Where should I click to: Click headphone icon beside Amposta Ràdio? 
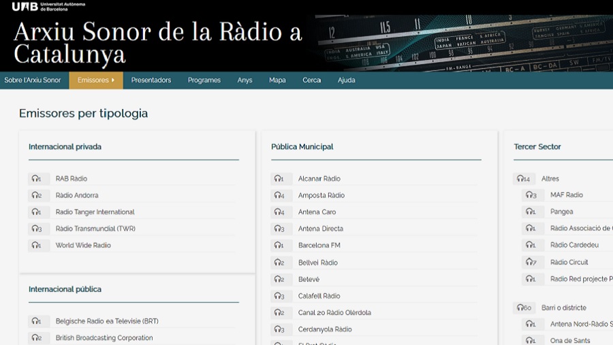click(281, 195)
